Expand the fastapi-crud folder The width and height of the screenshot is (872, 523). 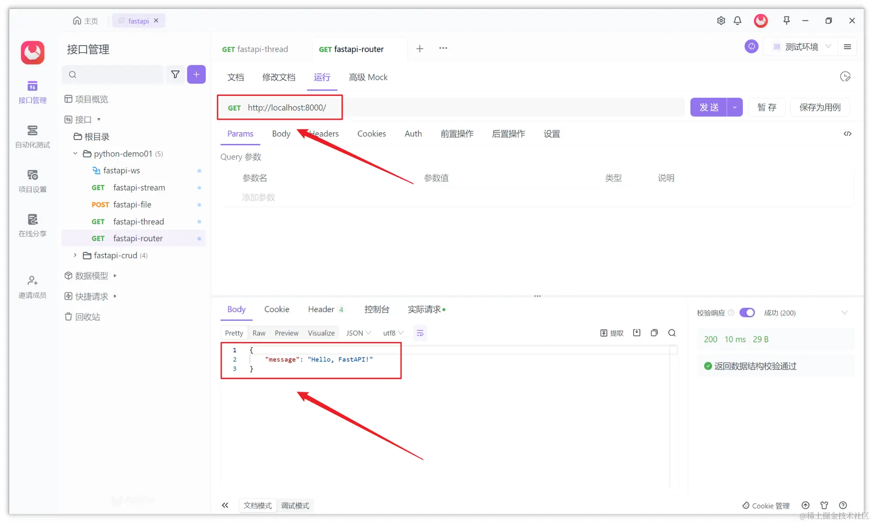75,255
